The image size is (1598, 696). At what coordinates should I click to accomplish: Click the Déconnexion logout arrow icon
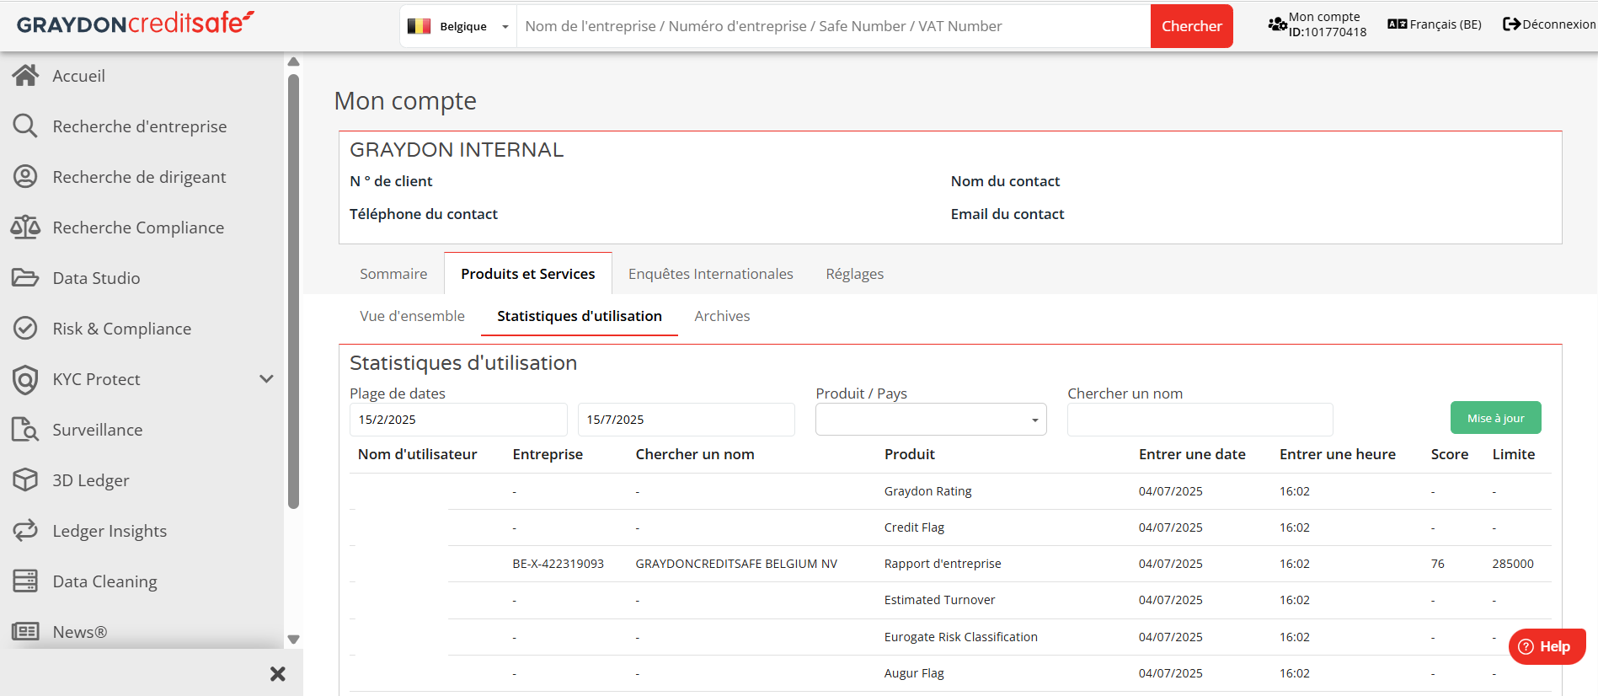click(1511, 24)
